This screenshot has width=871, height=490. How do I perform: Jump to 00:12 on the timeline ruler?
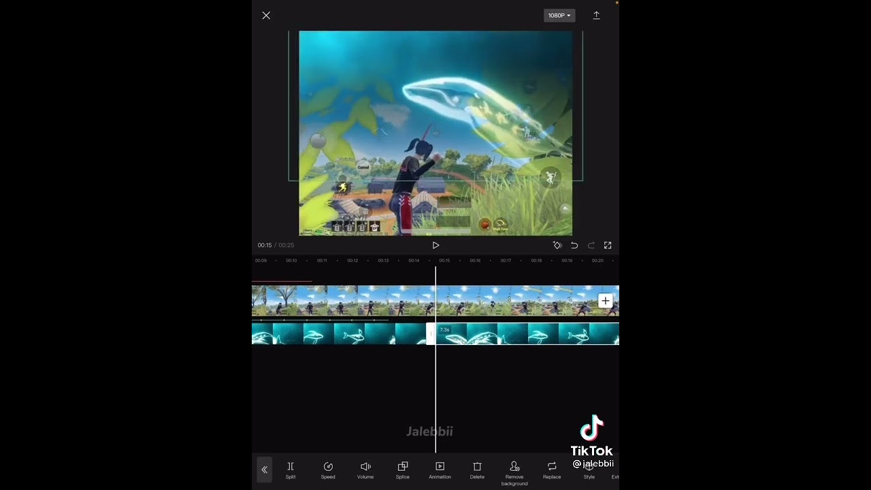352,261
